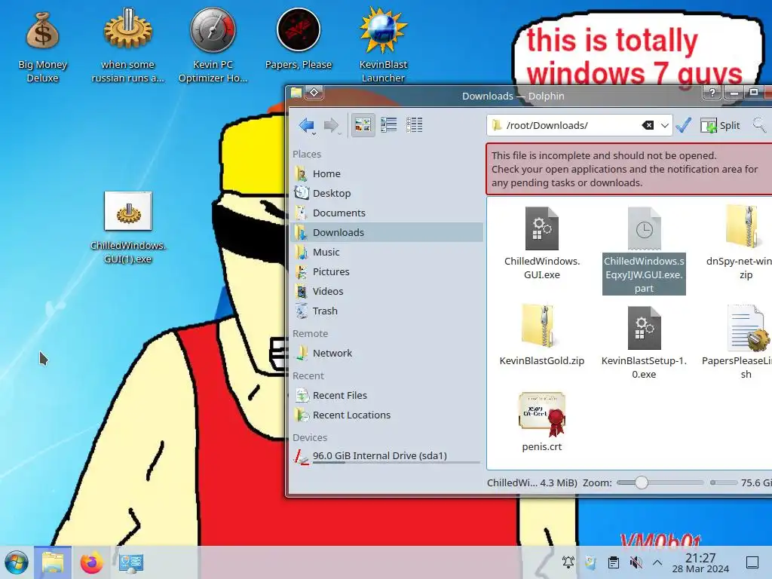Image resolution: width=772 pixels, height=579 pixels.
Task: Open Big Money Deluxe desktop icon
Action: tap(42, 47)
